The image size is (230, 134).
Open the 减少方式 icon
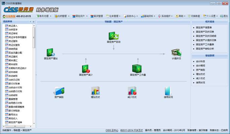pos(132,91)
